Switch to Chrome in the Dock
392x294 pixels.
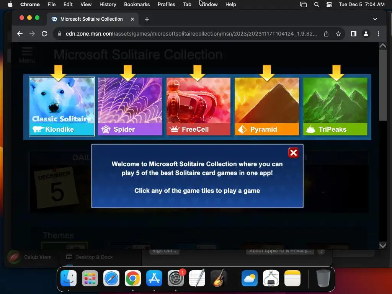point(133,278)
